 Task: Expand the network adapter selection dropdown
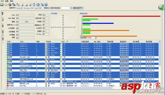(71, 8)
